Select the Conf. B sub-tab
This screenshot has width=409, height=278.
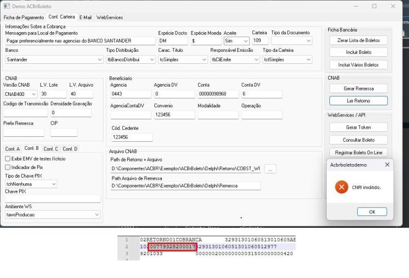pos(32,148)
